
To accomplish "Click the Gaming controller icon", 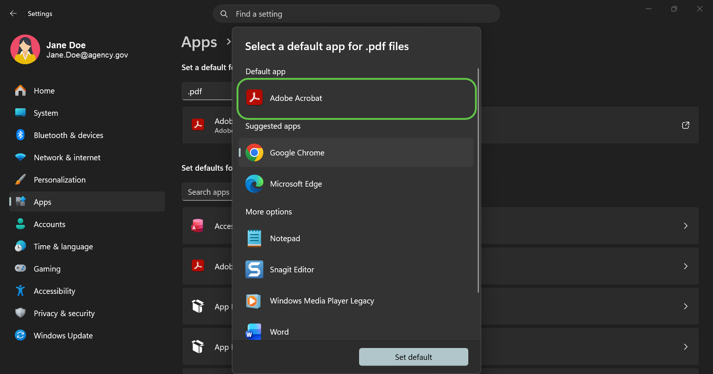I will [x=20, y=268].
